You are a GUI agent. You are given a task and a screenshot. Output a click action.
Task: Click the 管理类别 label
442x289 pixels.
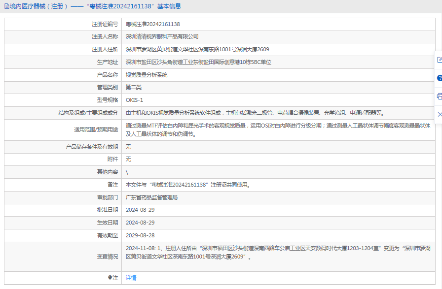tap(108, 87)
